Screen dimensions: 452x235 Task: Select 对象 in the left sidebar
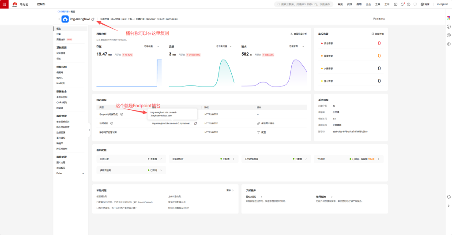click(x=59, y=34)
